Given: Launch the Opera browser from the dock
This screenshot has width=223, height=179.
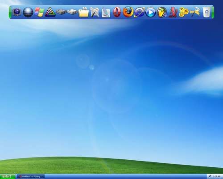Looking at the screenshot, I should [x=117, y=12].
